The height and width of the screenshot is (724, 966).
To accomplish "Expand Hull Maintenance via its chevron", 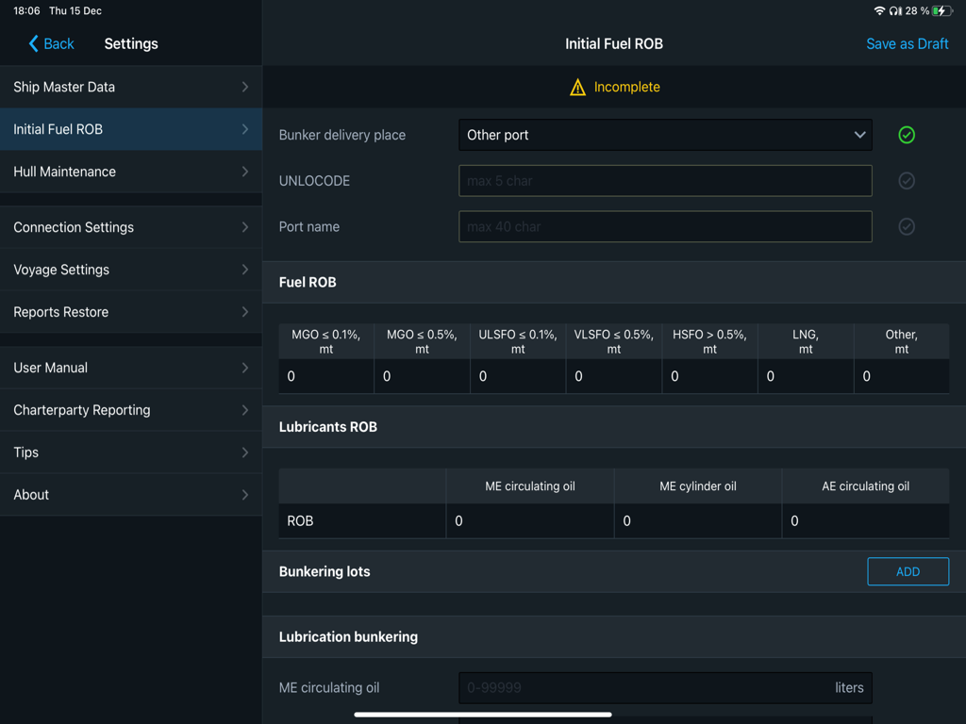I will (247, 172).
